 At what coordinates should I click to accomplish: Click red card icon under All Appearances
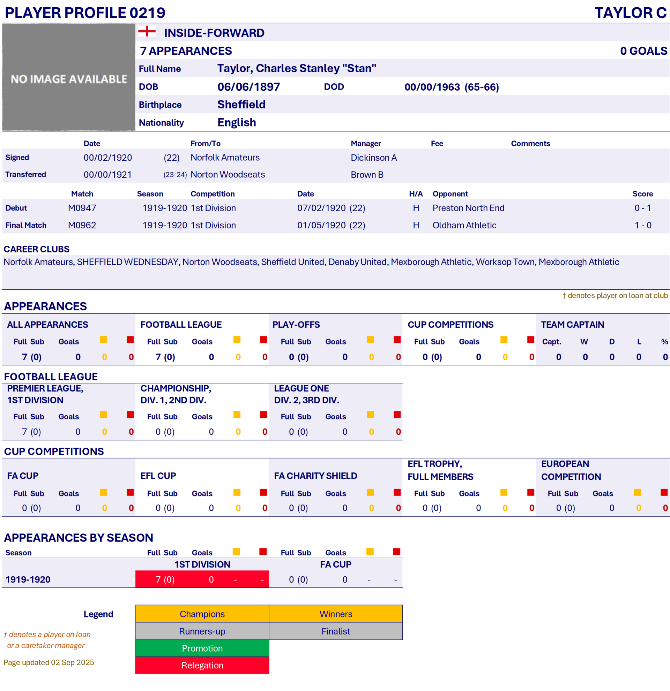[x=130, y=340]
